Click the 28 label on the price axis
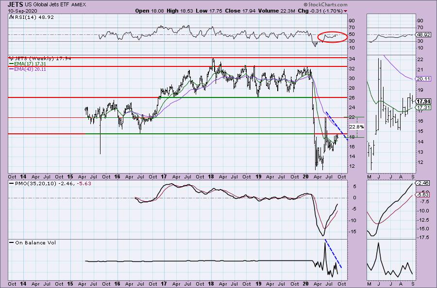Viewport: 437px width, 288px height. tap(352, 88)
